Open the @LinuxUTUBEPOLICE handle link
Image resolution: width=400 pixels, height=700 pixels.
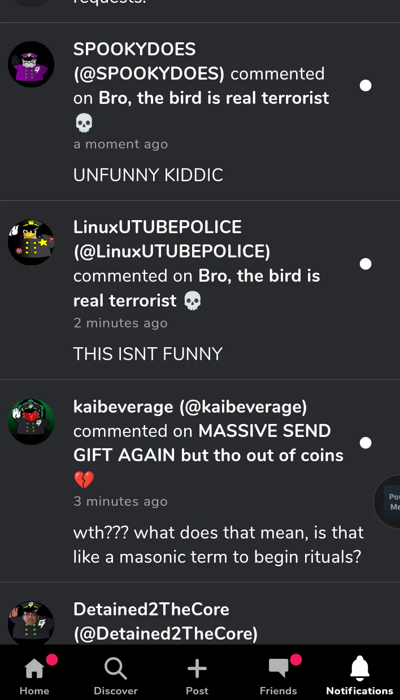(172, 251)
